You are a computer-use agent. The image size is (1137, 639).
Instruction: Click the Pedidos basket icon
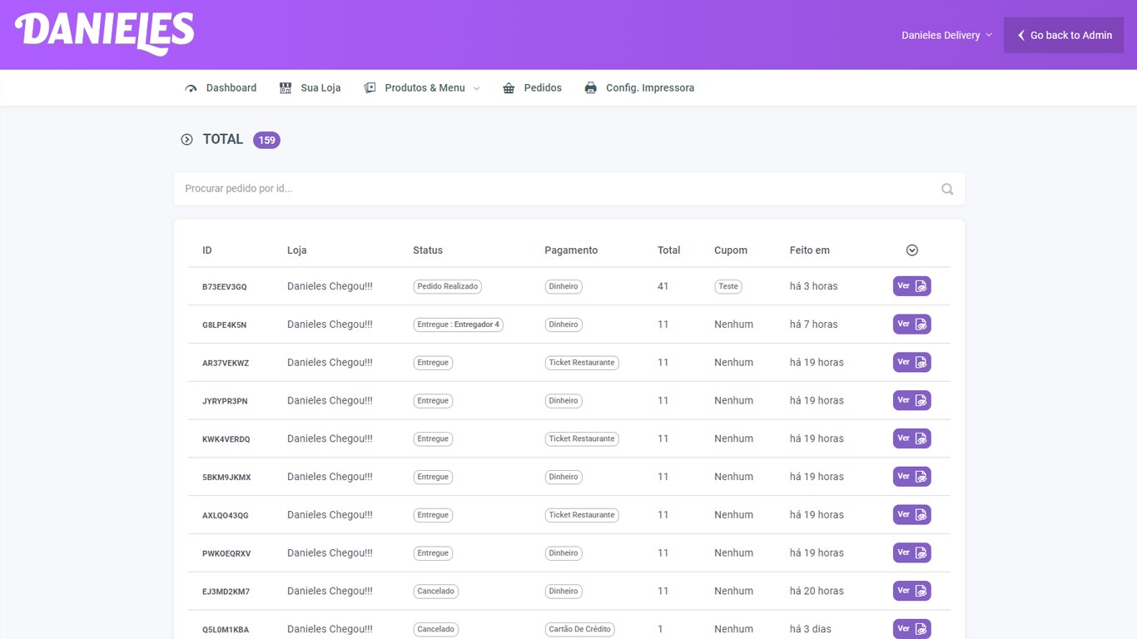(x=509, y=88)
